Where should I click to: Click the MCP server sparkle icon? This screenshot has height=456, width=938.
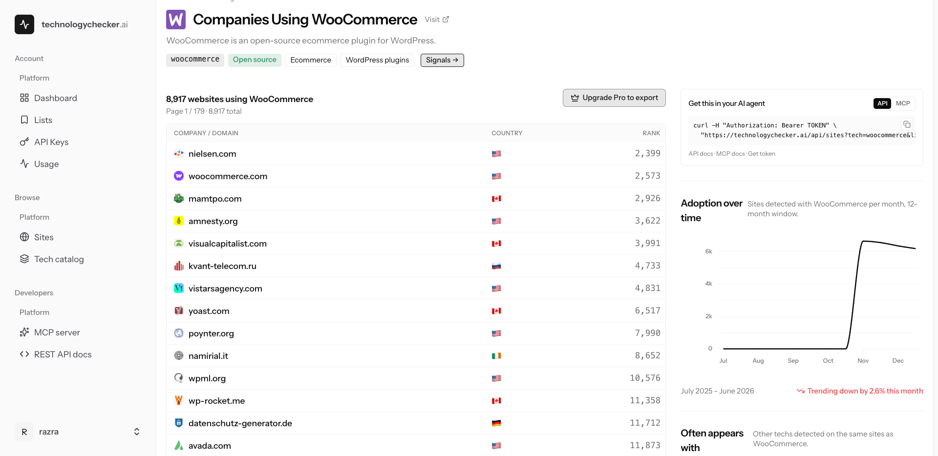24,332
